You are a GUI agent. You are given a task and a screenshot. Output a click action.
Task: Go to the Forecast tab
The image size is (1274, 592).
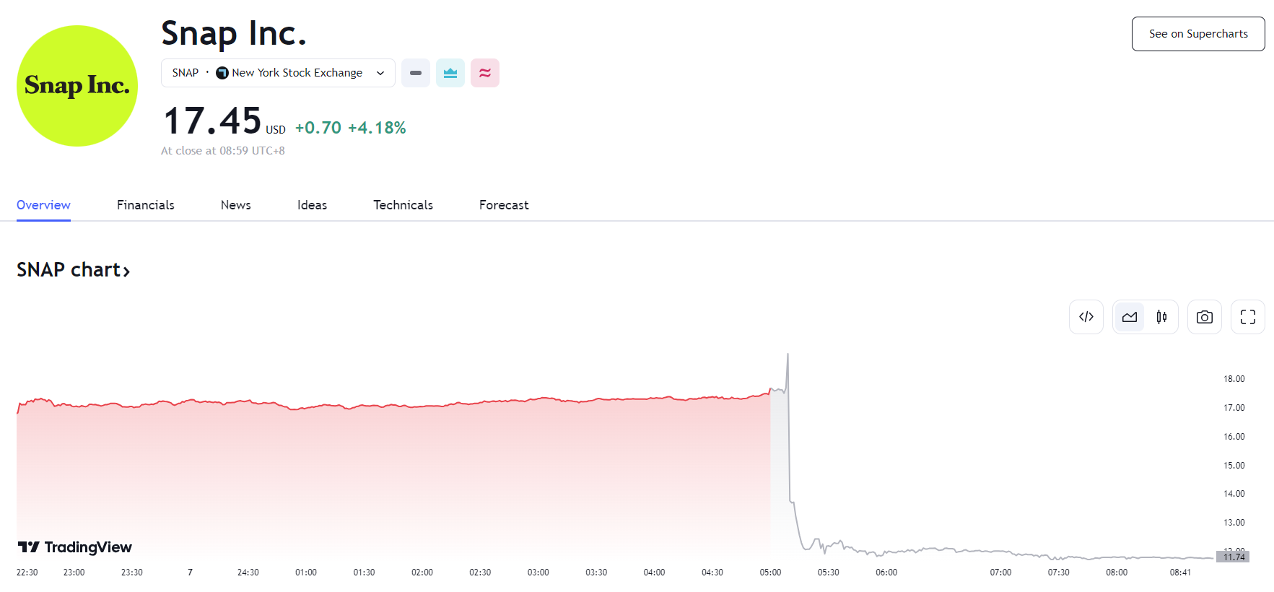pos(504,205)
